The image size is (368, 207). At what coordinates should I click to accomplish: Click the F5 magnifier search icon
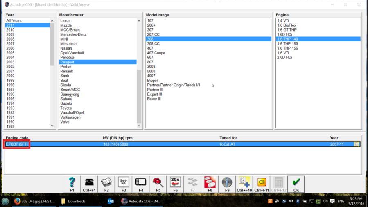[158, 184]
